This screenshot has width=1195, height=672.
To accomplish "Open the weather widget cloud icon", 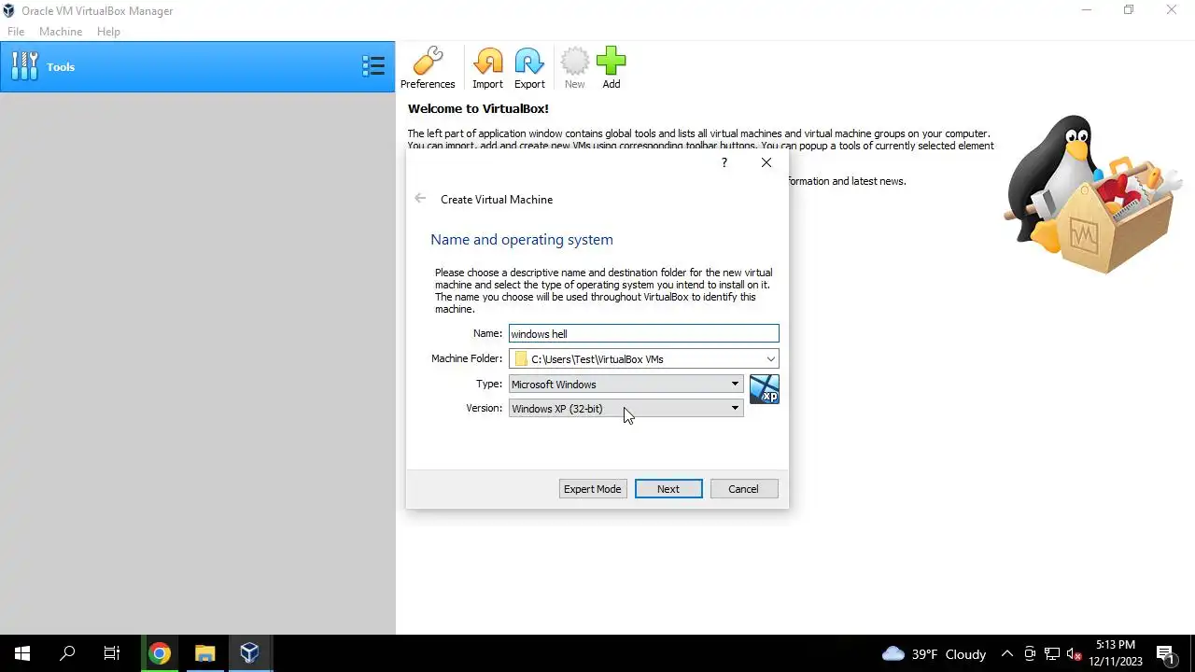I will [x=893, y=653].
